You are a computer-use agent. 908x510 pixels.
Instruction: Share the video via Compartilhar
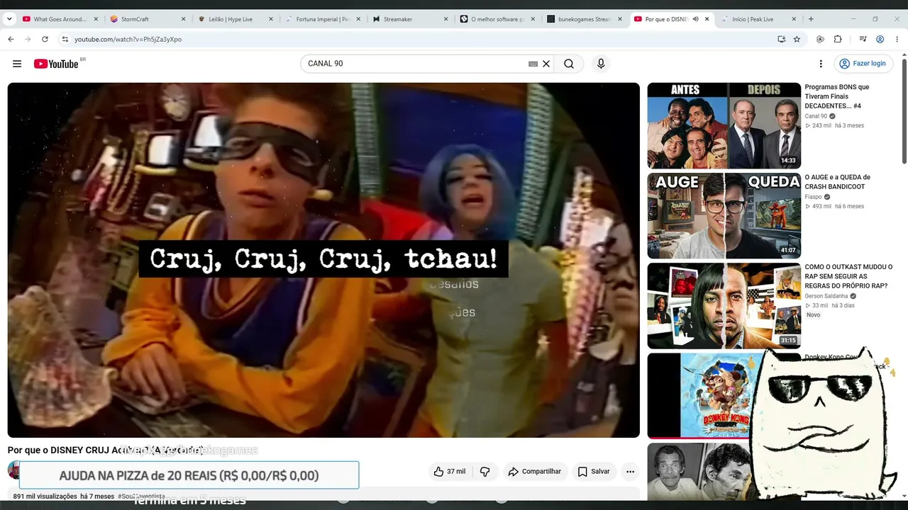click(x=535, y=472)
